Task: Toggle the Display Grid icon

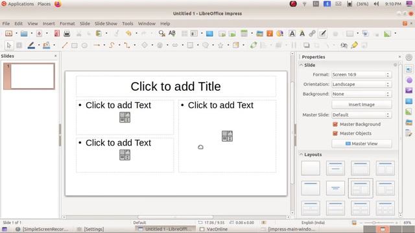Action: (184, 34)
